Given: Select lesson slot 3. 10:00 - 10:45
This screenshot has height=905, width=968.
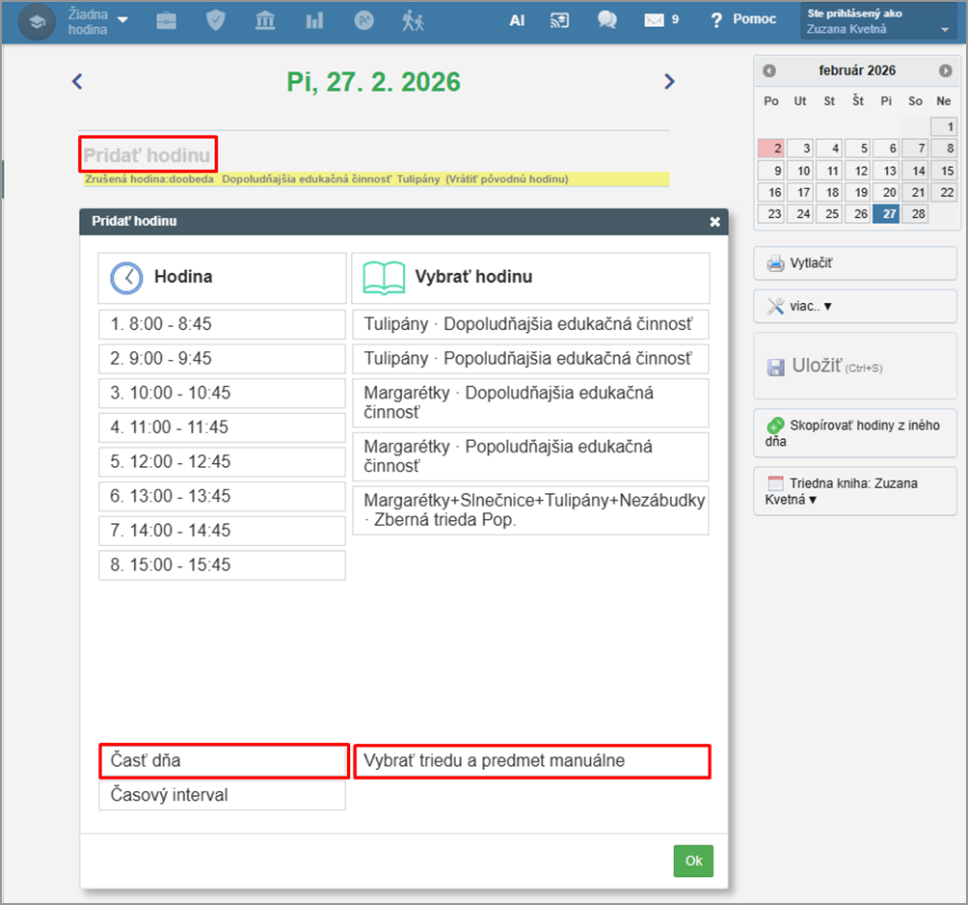Looking at the screenshot, I should 222,393.
